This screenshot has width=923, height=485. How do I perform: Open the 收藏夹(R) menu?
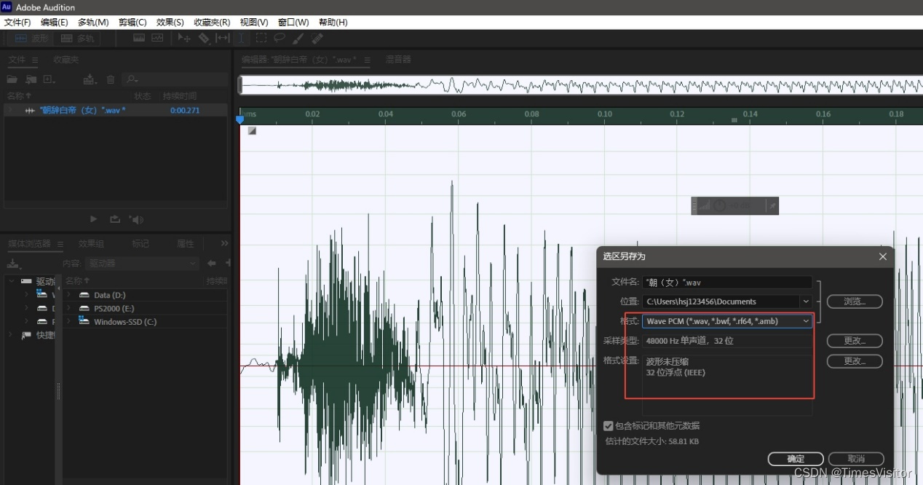point(212,23)
